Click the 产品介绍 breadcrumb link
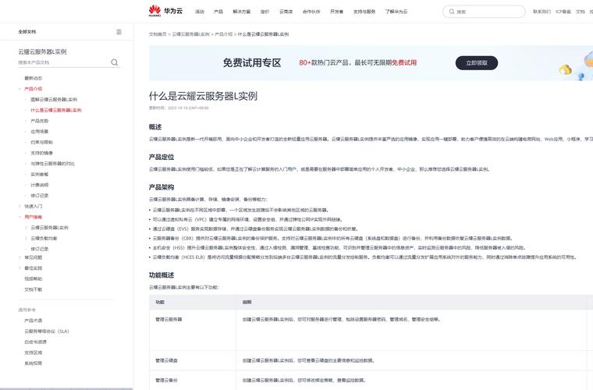Image resolution: width=593 pixels, height=390 pixels. [x=223, y=34]
